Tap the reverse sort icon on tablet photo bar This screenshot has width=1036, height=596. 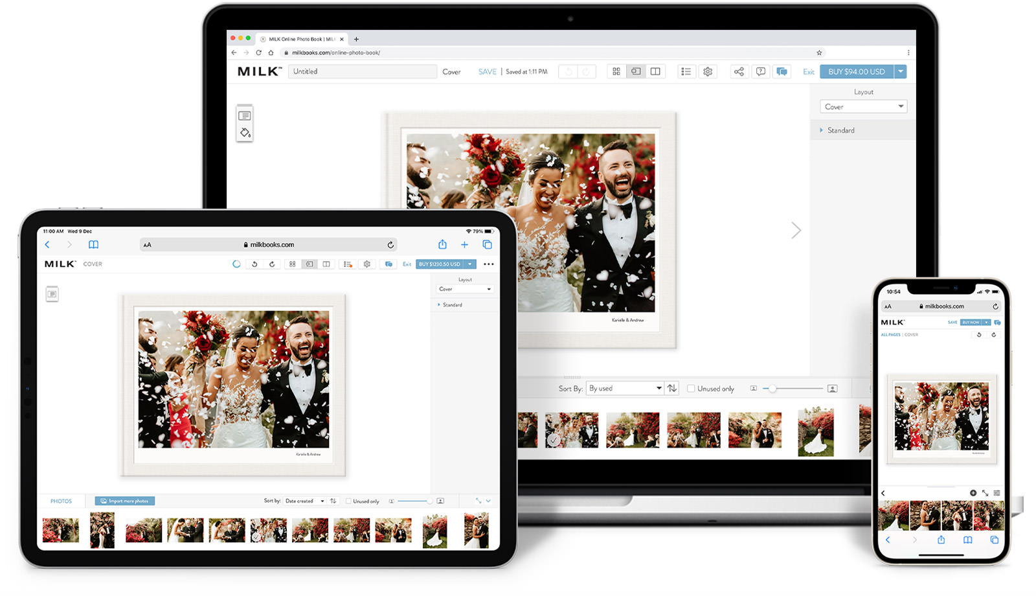point(333,501)
